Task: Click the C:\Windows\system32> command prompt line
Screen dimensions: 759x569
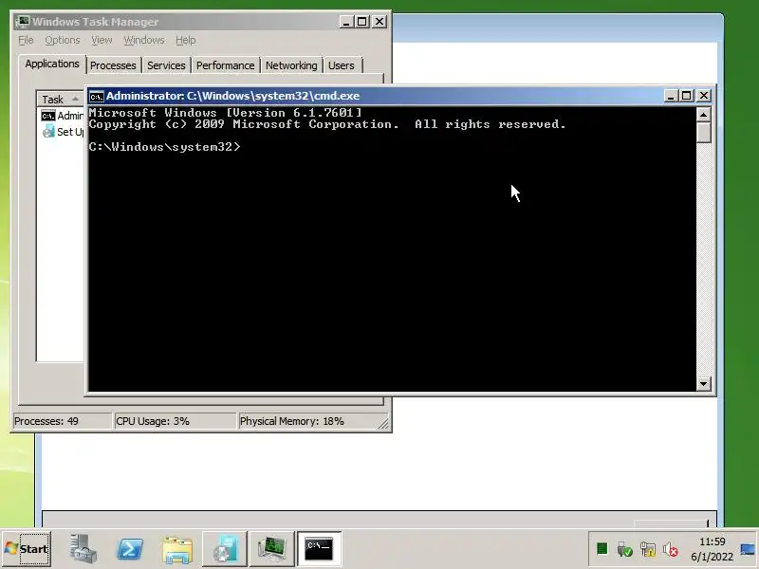Action: [x=164, y=147]
